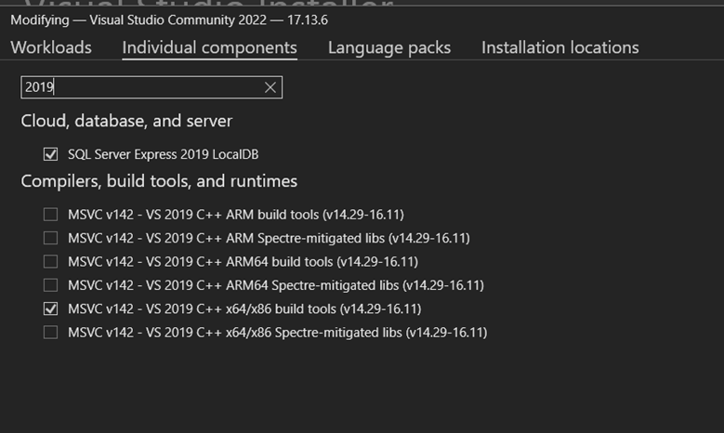This screenshot has height=433, width=724.
Task: Check MSVC v142 ARM build tools checkbox
Action: pos(51,215)
